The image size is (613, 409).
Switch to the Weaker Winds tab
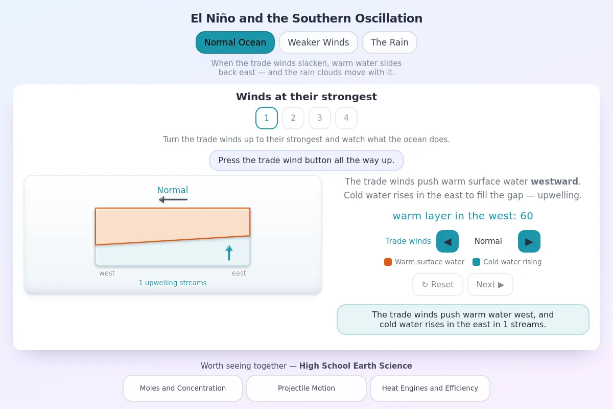pyautogui.click(x=318, y=42)
